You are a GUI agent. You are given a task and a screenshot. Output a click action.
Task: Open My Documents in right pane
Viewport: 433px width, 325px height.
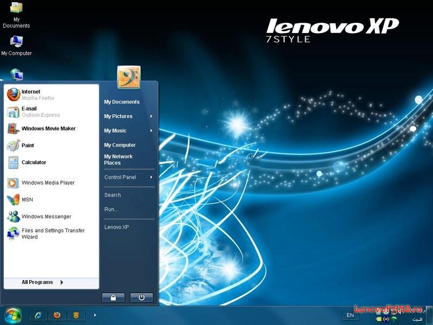point(122,102)
